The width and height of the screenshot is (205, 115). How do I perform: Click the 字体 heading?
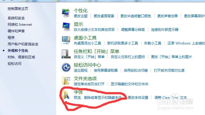pyautogui.click(x=78, y=92)
